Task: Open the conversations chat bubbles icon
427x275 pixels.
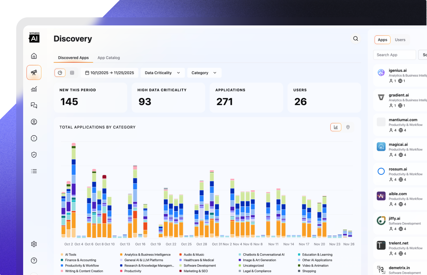Action: pyautogui.click(x=34, y=105)
